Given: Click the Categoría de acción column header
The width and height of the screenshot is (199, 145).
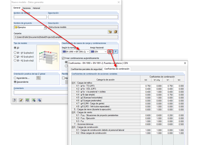Looking at the screenshot, I should click(x=106, y=80).
